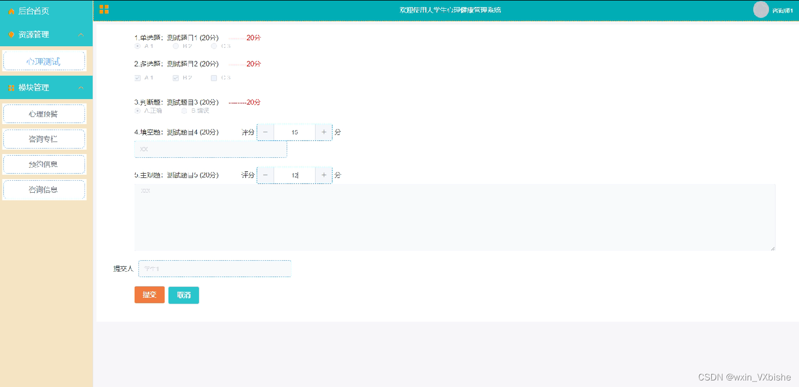Collapse the 模块管理 section chevron
Screen dimensions: 799x387
click(81, 88)
